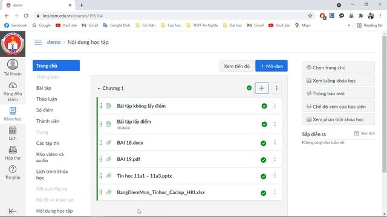This screenshot has height=217, width=387.
Task: Open Kho video và audio
Action: click(x=50, y=157)
